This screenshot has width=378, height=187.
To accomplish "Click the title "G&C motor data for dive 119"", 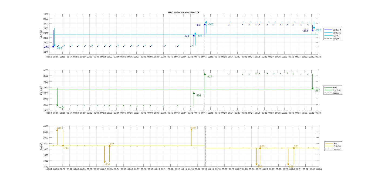I will tap(184, 12).
